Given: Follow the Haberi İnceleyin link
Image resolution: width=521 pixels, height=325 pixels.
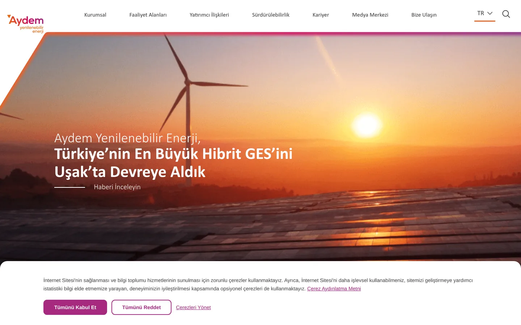Looking at the screenshot, I should pos(117,187).
